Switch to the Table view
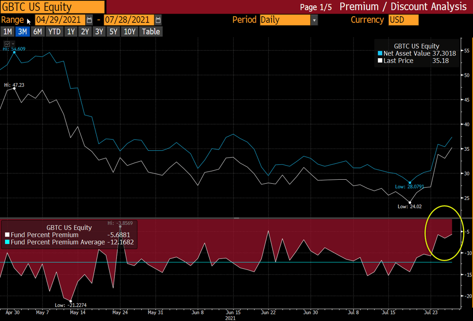473x321 pixels. (x=151, y=32)
